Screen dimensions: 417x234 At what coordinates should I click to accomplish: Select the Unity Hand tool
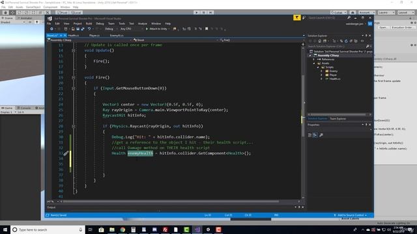pyautogui.click(x=5, y=12)
